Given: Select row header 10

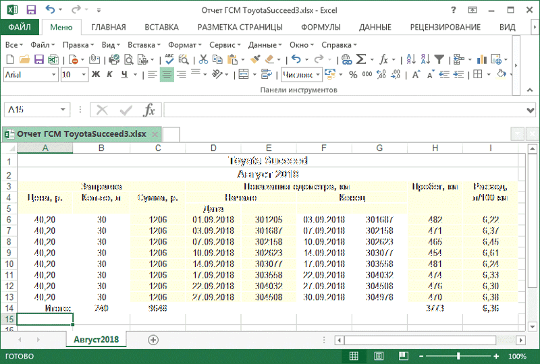Looking at the screenshot, I should [x=9, y=264].
